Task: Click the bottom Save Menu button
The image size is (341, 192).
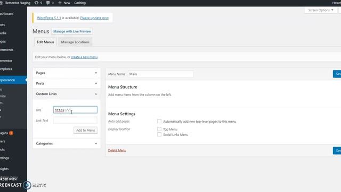Action: [337, 150]
